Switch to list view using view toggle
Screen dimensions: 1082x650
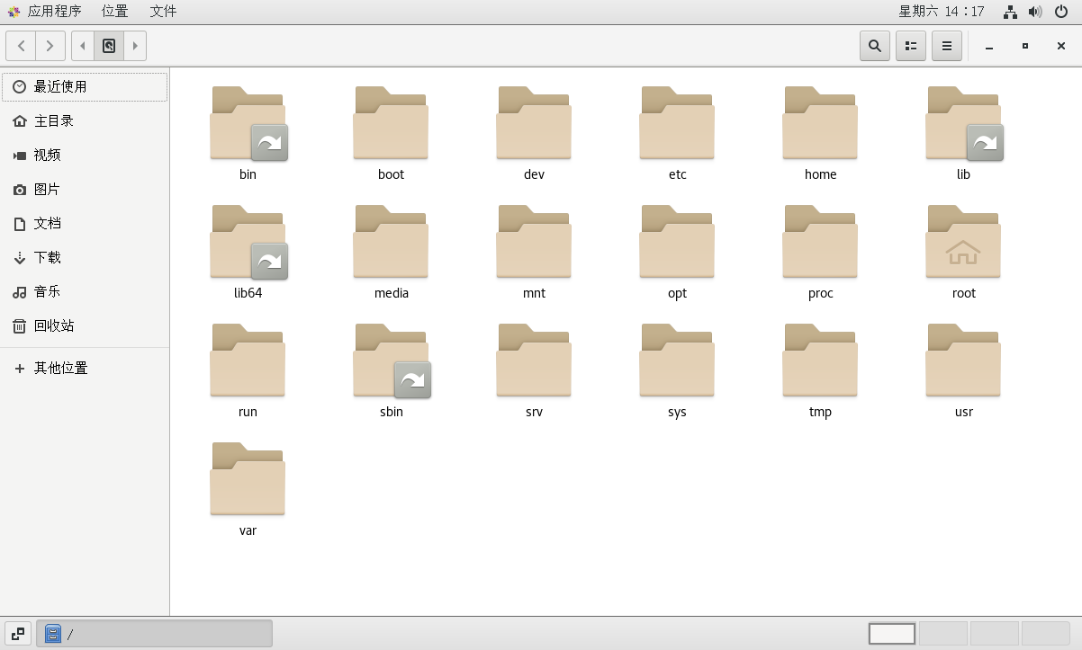tap(910, 46)
